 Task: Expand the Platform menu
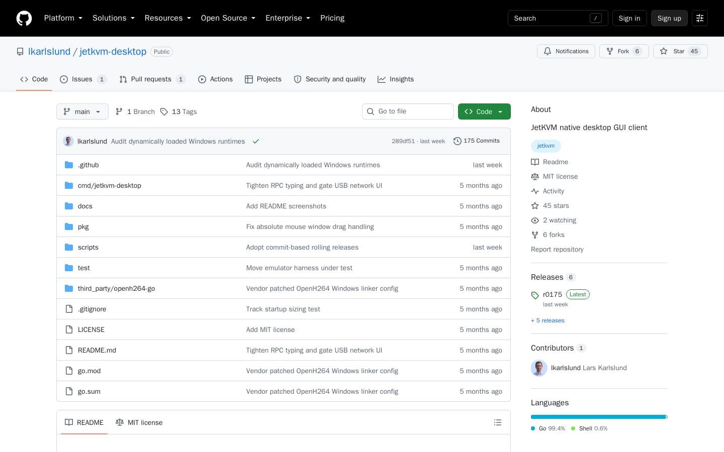pos(63,18)
